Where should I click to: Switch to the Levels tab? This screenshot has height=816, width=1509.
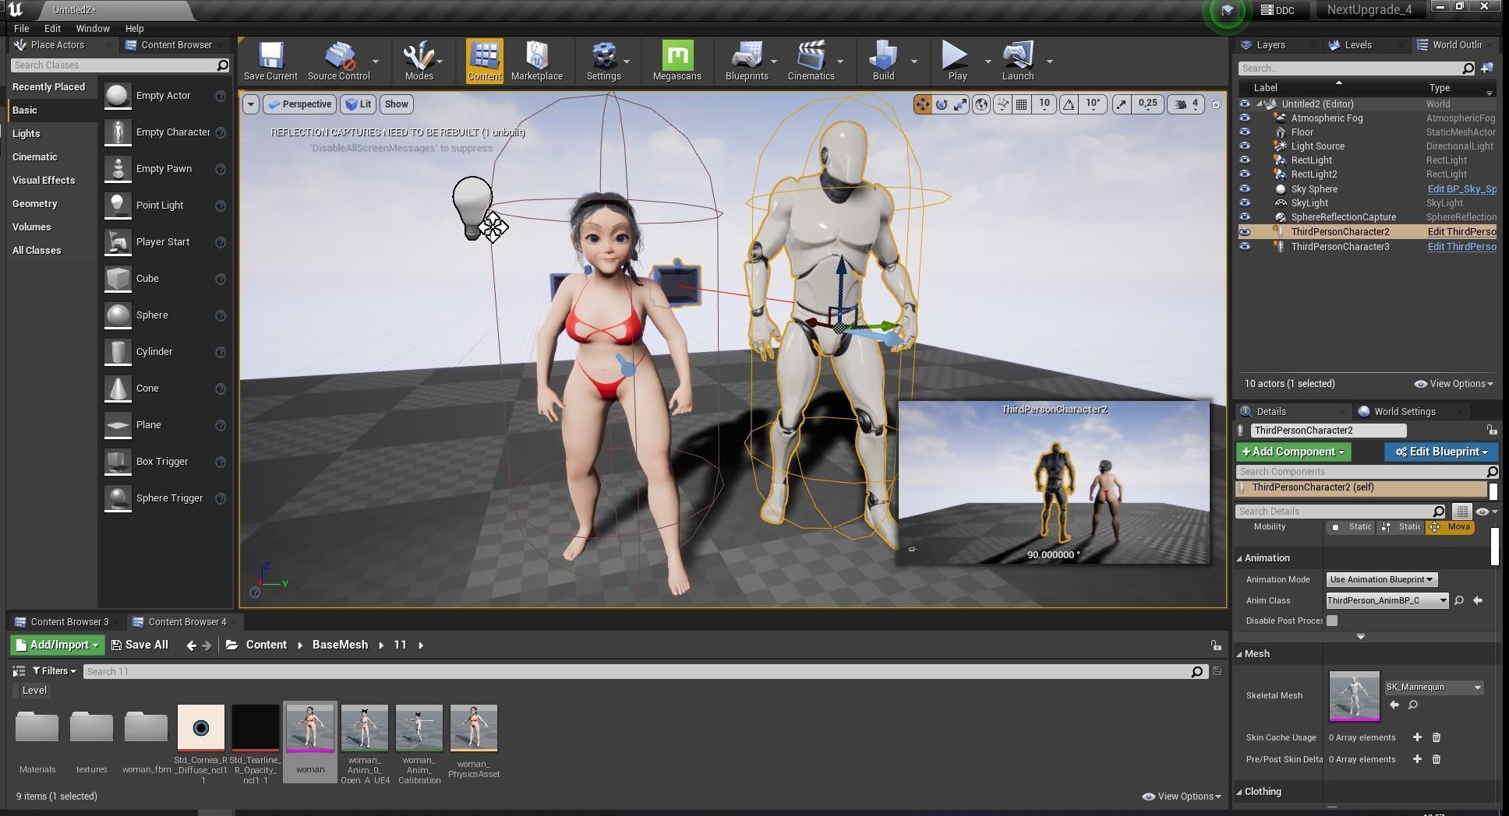click(x=1358, y=45)
